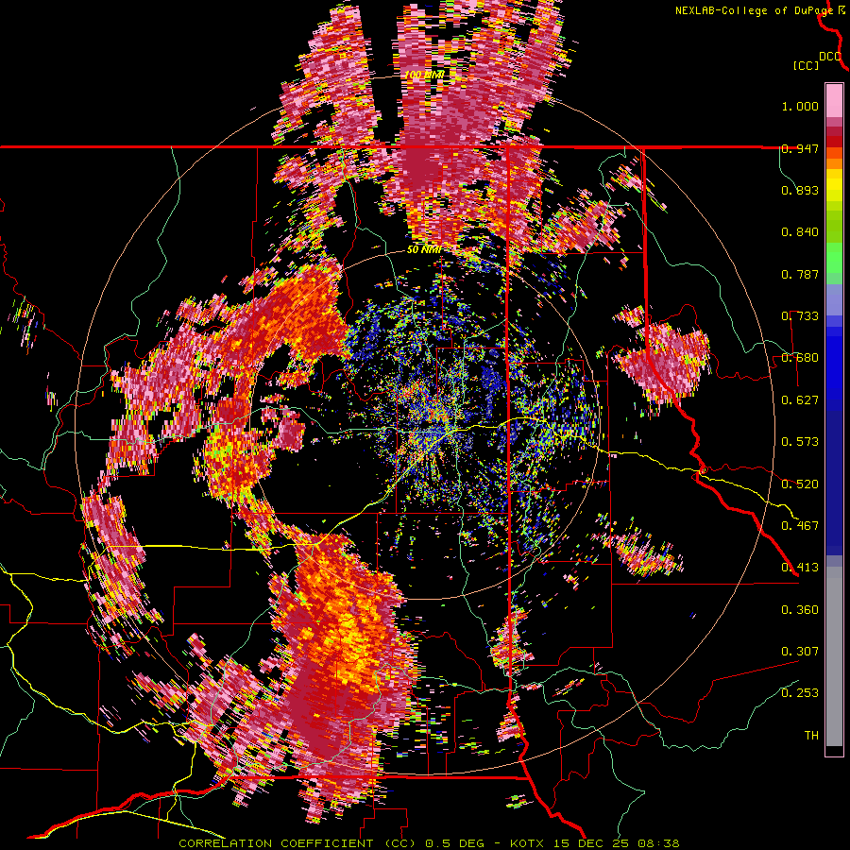The height and width of the screenshot is (850, 850).
Task: Click the 0.360 color scale value
Action: pos(800,609)
